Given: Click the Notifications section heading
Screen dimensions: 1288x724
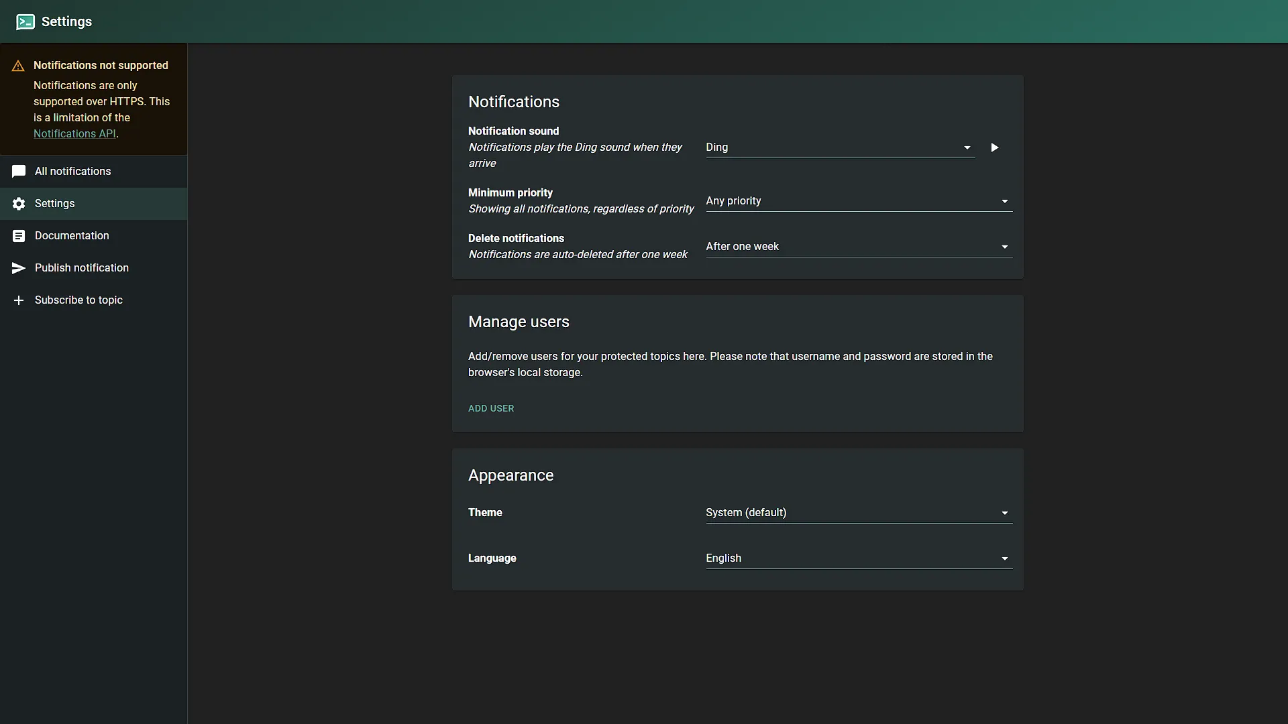Looking at the screenshot, I should point(514,102).
